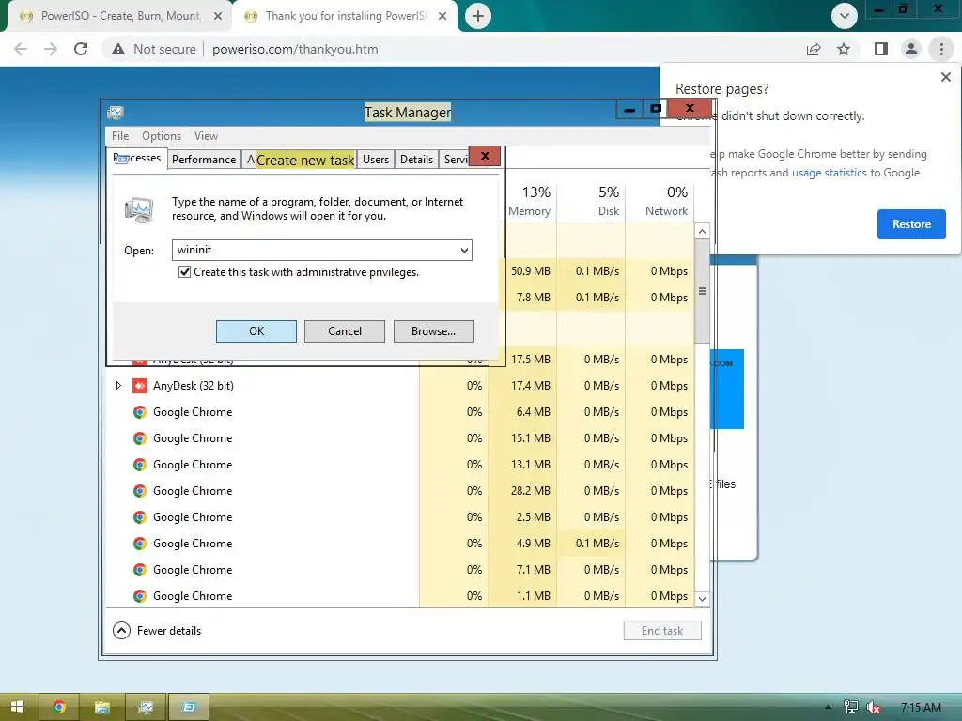Dismiss the Restore pages popup
Screen dimensions: 962x721
945,77
